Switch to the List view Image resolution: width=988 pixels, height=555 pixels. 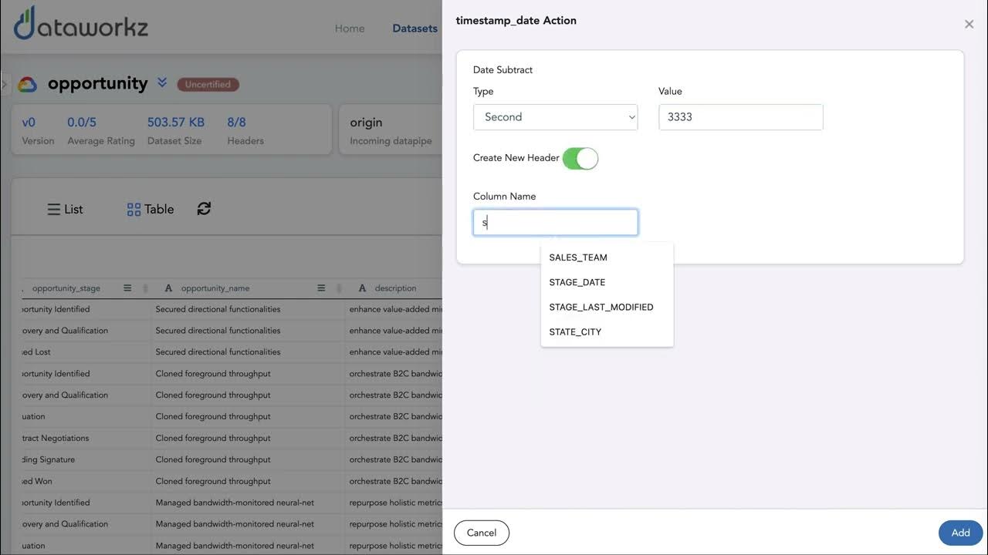click(x=66, y=210)
